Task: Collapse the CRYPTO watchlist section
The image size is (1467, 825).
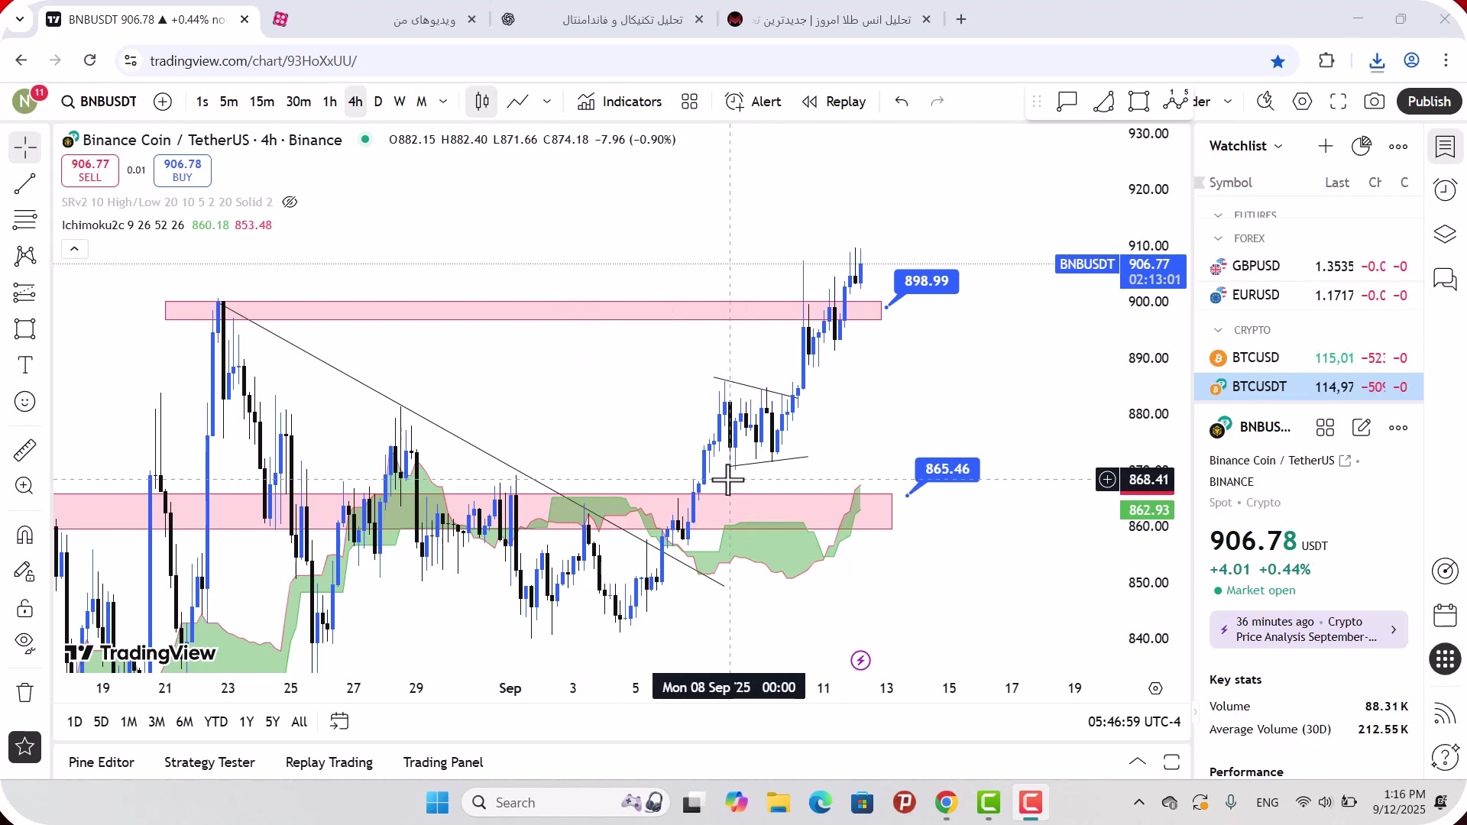Action: pos(1218,330)
